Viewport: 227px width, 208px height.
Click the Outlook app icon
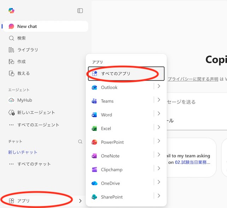pos(94,87)
